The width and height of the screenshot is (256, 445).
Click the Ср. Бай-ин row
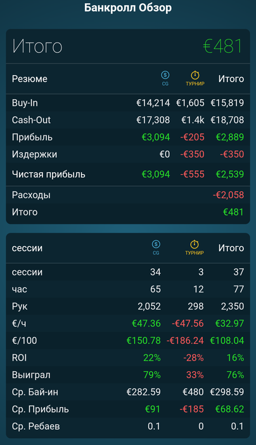tap(128, 392)
